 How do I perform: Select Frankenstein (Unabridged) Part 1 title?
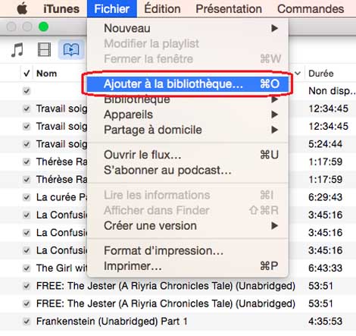click(112, 322)
